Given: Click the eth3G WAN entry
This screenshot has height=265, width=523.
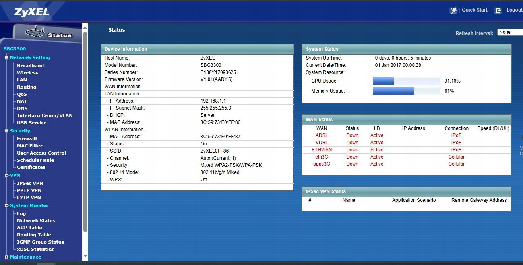Looking at the screenshot, I should (322, 157).
